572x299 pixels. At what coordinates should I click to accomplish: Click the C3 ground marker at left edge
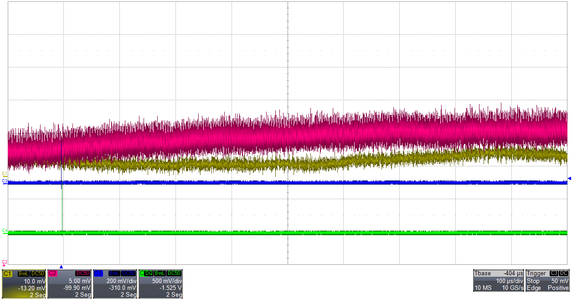tap(5, 181)
